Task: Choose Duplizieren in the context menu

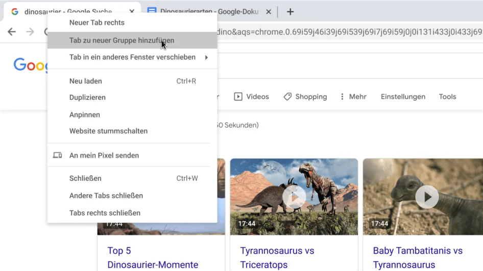Action: [132, 97]
